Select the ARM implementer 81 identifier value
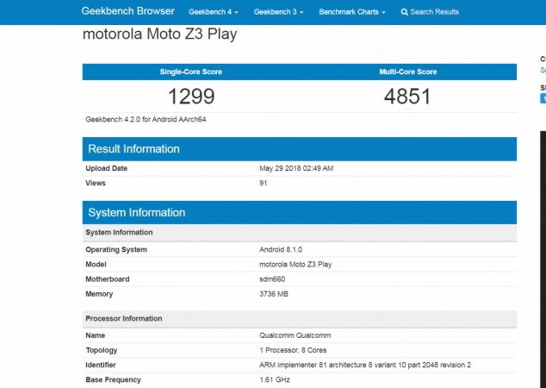Viewport: 546px width, 388px height. (365, 365)
